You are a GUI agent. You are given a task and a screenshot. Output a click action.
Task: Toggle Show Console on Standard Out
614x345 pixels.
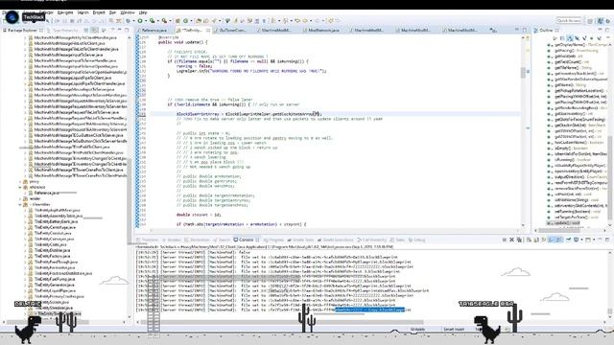[x=552, y=240]
